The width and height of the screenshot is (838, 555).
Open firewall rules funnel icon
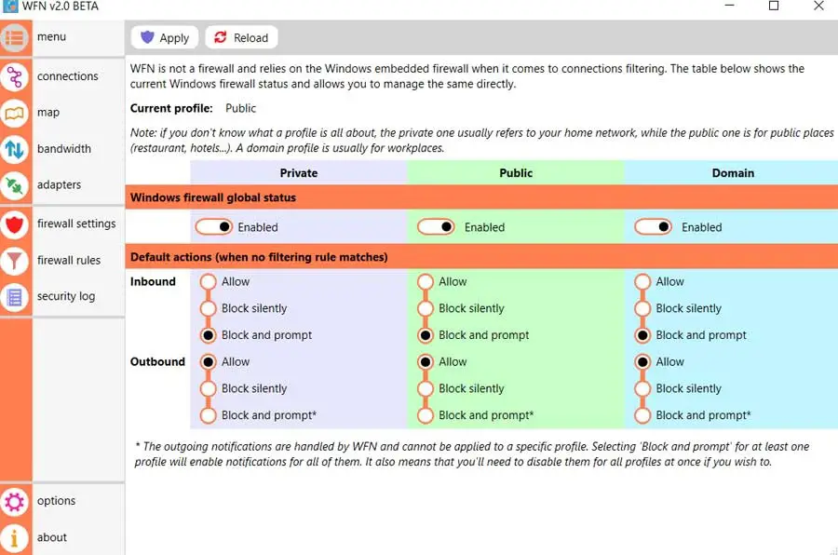click(x=15, y=261)
